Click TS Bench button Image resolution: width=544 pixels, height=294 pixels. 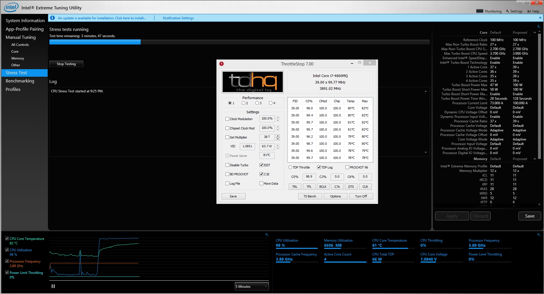(x=310, y=196)
